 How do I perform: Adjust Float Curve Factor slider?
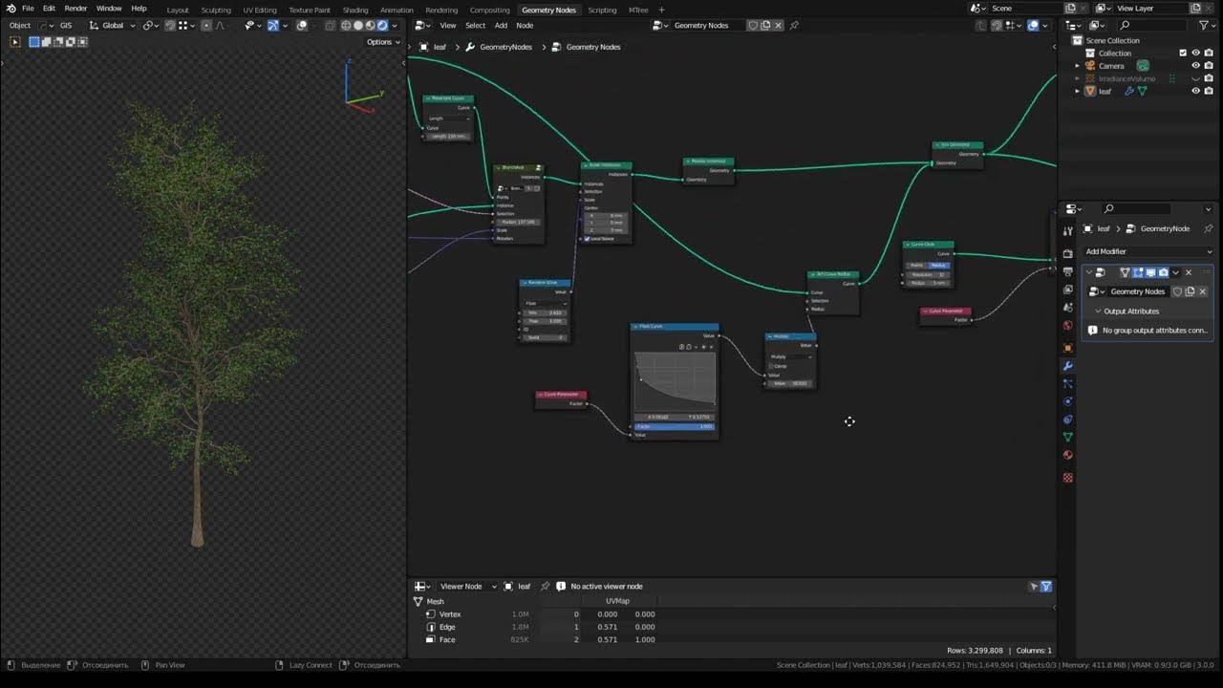[x=675, y=426]
